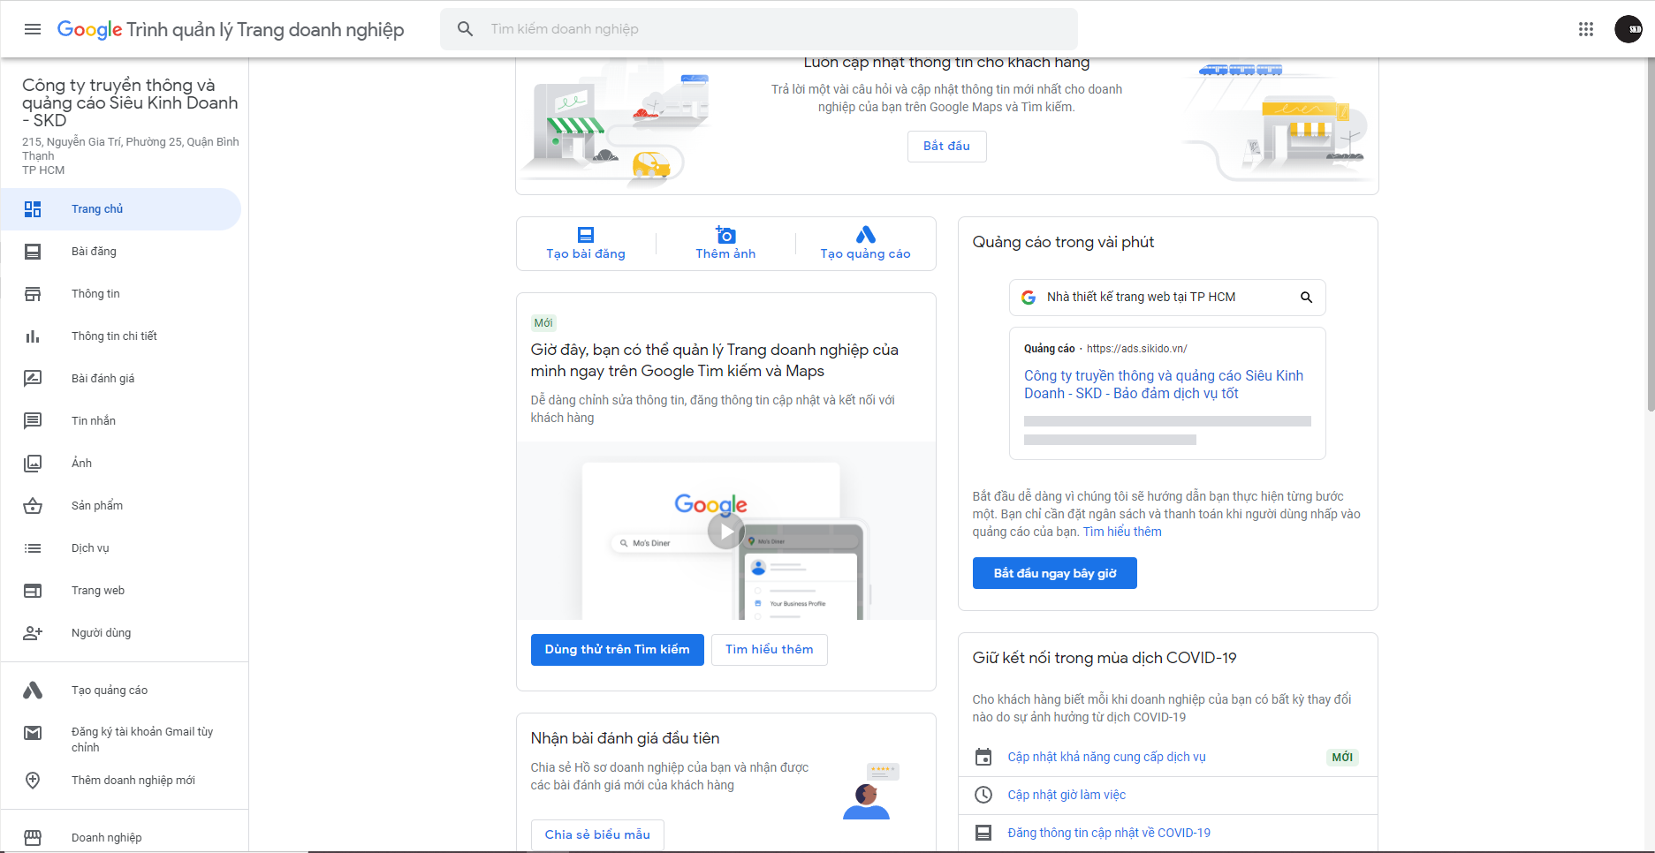Open Đăng thông tin cập nhật về COVID-19 link
Screen dimensions: 1655x853
coord(1109,833)
